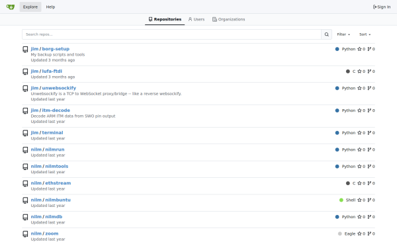Click repository icon beside nilm/zoom
Image resolution: width=397 pixels, height=248 pixels.
click(x=25, y=234)
